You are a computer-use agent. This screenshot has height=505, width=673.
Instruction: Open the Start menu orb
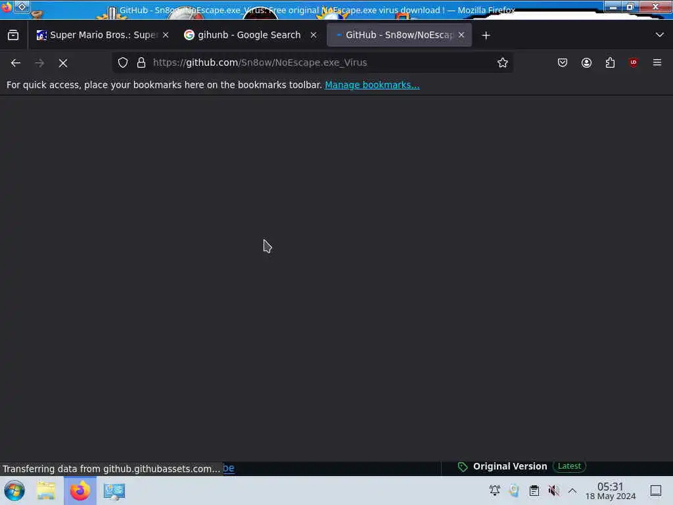click(x=14, y=491)
